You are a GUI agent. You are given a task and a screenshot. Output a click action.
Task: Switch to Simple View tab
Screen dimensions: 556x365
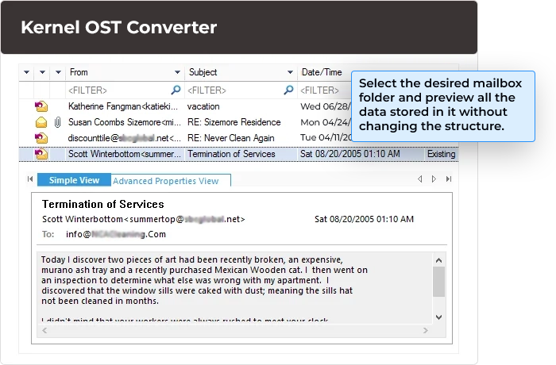click(74, 180)
